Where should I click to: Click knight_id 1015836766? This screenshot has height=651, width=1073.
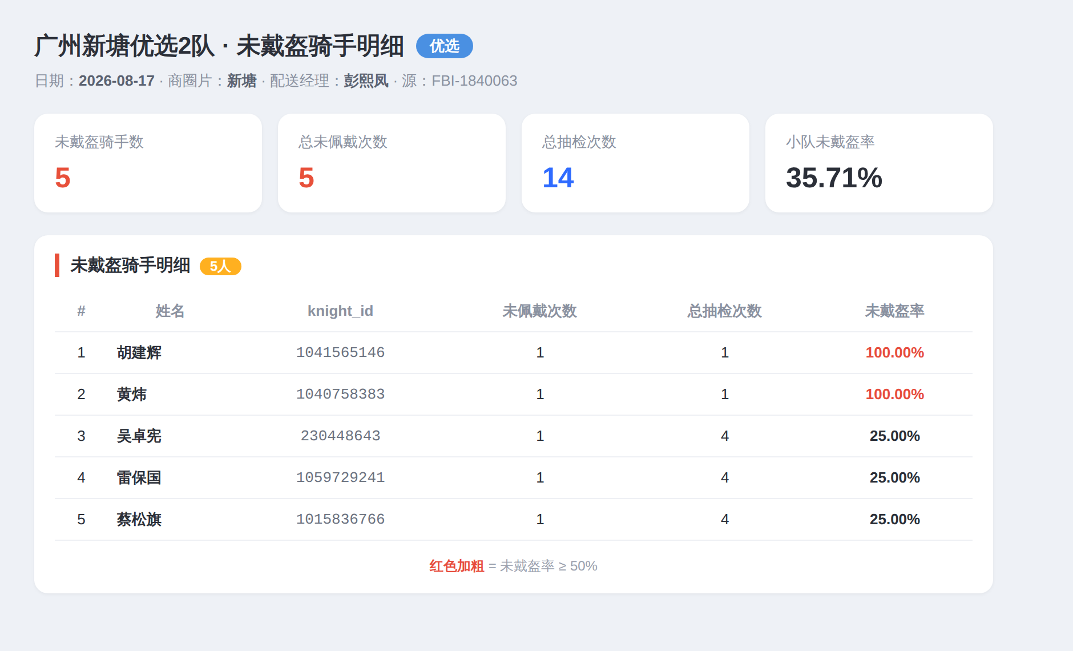340,520
